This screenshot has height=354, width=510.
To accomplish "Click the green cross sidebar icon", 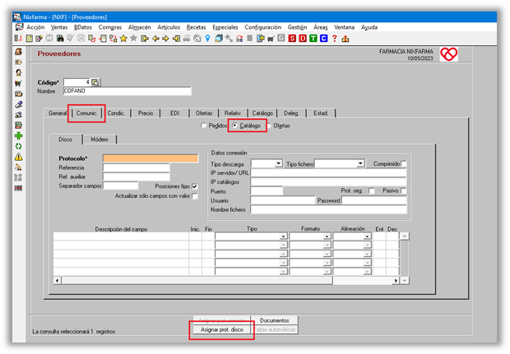I will 19,136.
